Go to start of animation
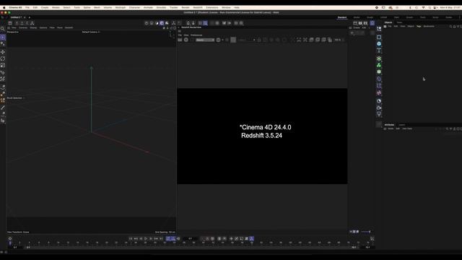 tap(131, 238)
